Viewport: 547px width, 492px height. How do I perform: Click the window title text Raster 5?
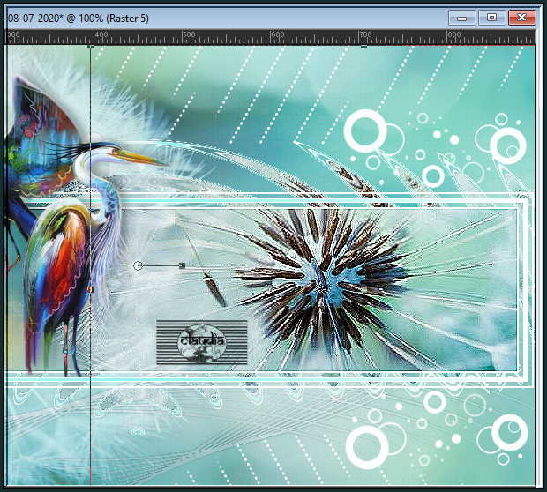pos(127,19)
